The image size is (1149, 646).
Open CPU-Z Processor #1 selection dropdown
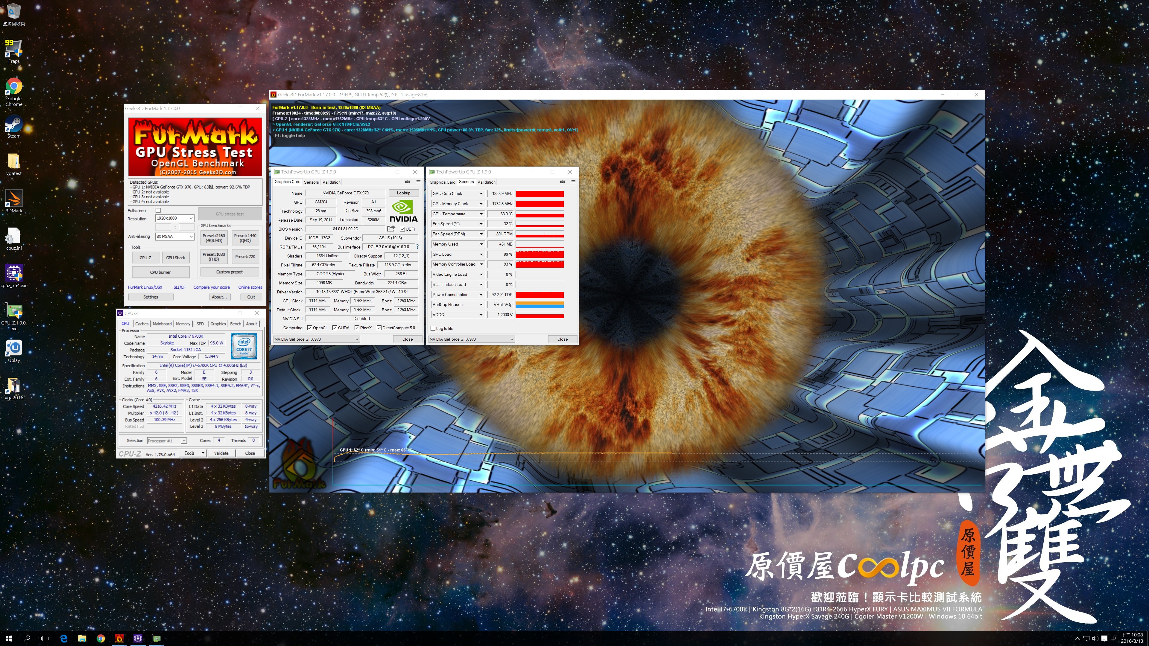[x=167, y=441]
